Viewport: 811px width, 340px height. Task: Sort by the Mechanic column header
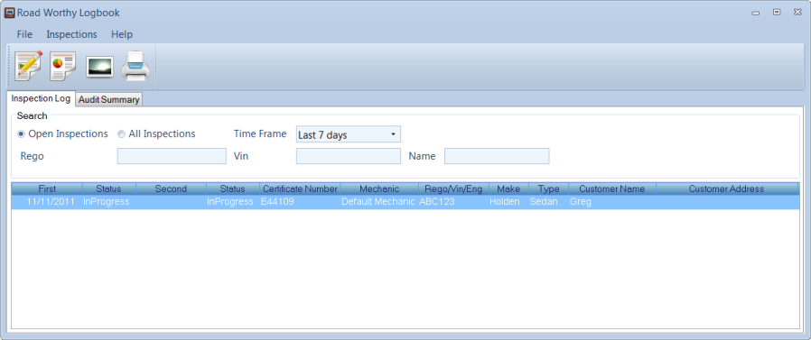379,188
